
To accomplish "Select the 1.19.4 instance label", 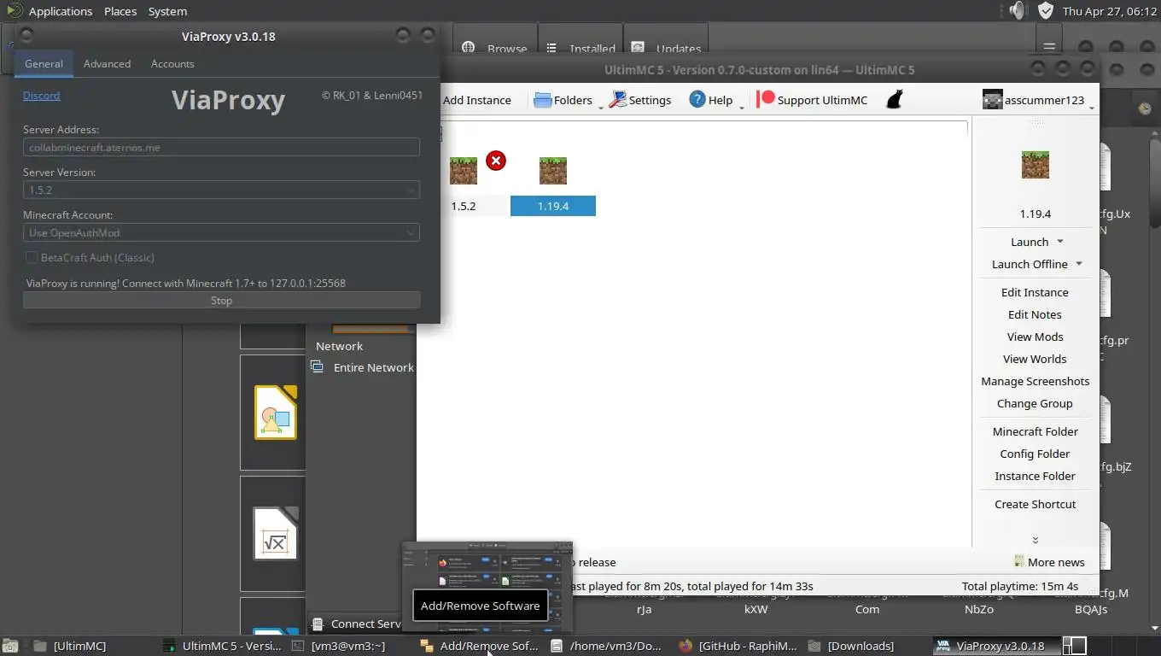I will 553,206.
